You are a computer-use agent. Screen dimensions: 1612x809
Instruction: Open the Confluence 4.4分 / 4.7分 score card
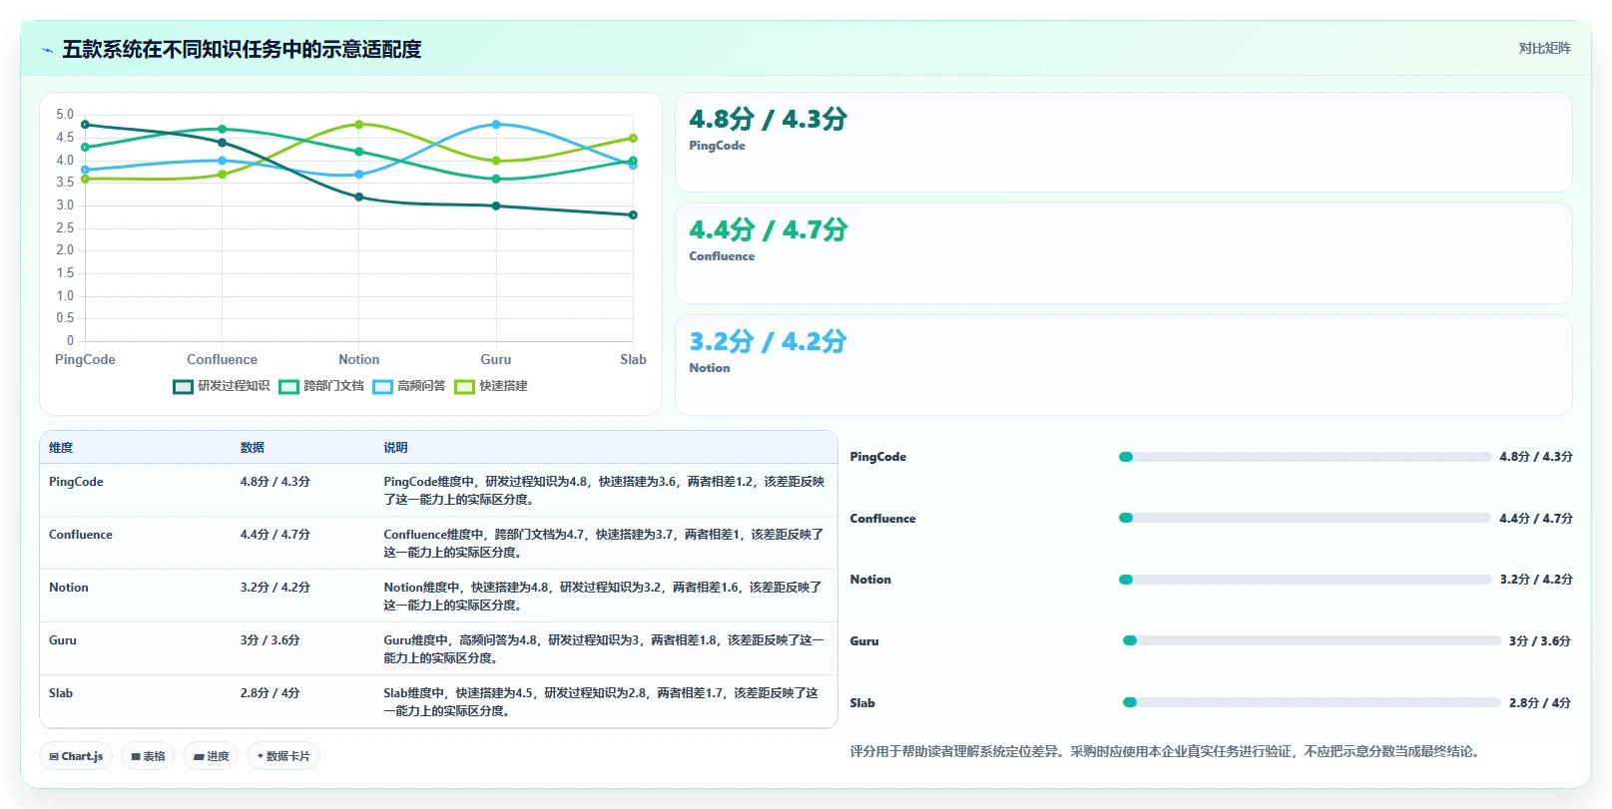coord(1123,253)
